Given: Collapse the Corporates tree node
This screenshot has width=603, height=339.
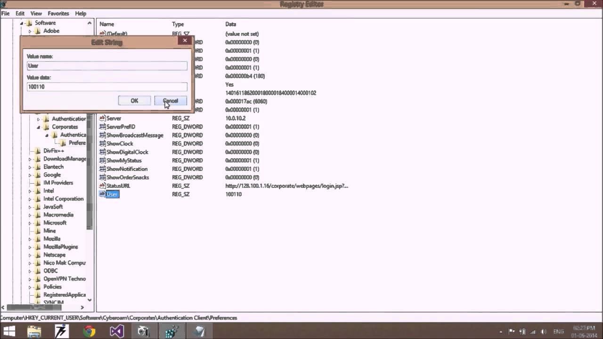Looking at the screenshot, I should click(x=38, y=127).
